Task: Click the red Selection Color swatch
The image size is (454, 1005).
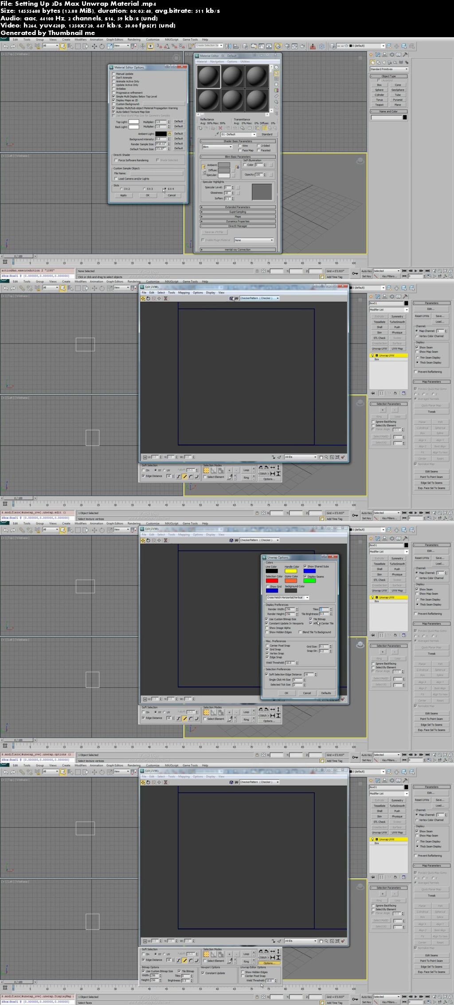Action: 272,580
